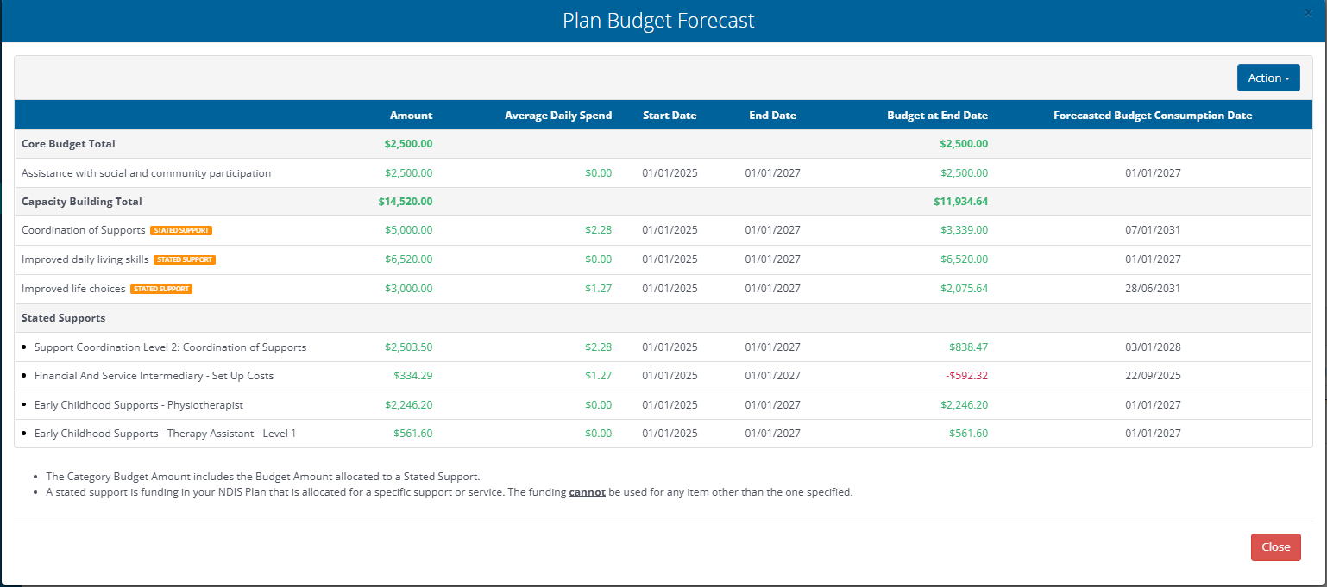Click the Stated Support badge beside Coordination of Supports
Image resolution: width=1327 pixels, height=587 pixels.
point(180,230)
